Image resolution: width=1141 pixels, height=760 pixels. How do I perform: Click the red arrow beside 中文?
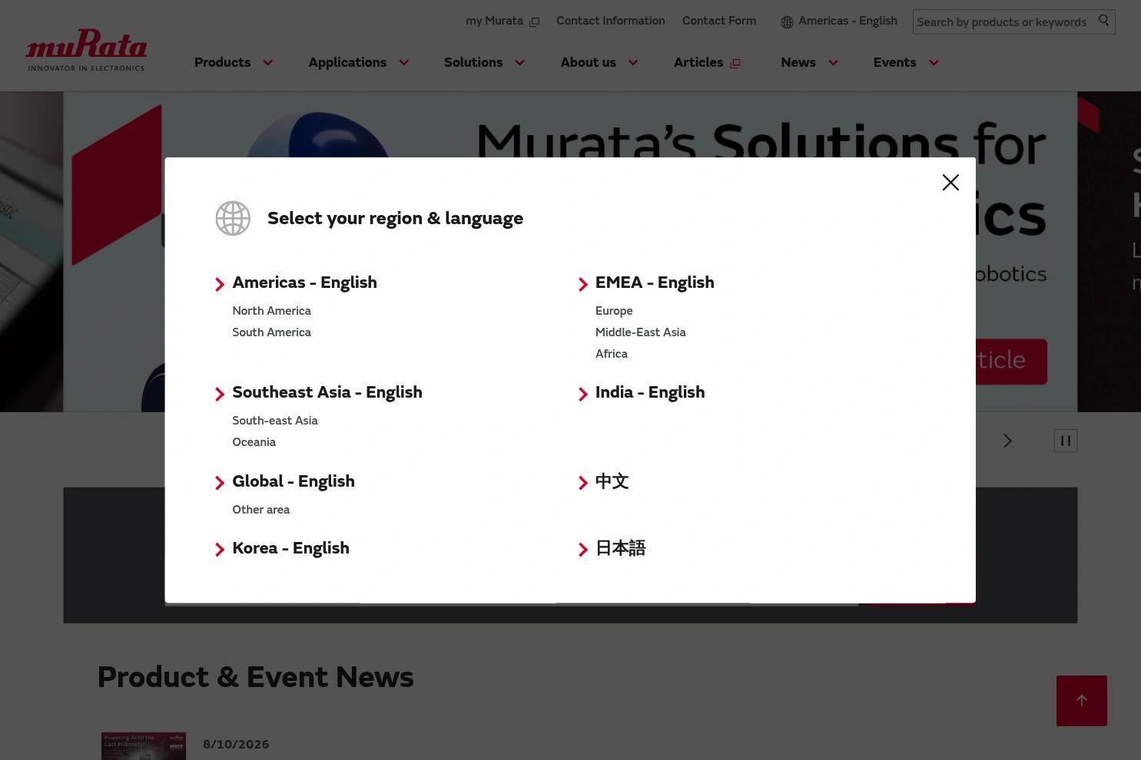583,483
